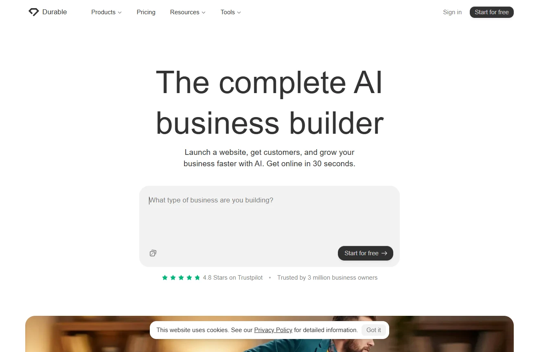
Task: Open the Privacy Policy link
Action: (273, 330)
